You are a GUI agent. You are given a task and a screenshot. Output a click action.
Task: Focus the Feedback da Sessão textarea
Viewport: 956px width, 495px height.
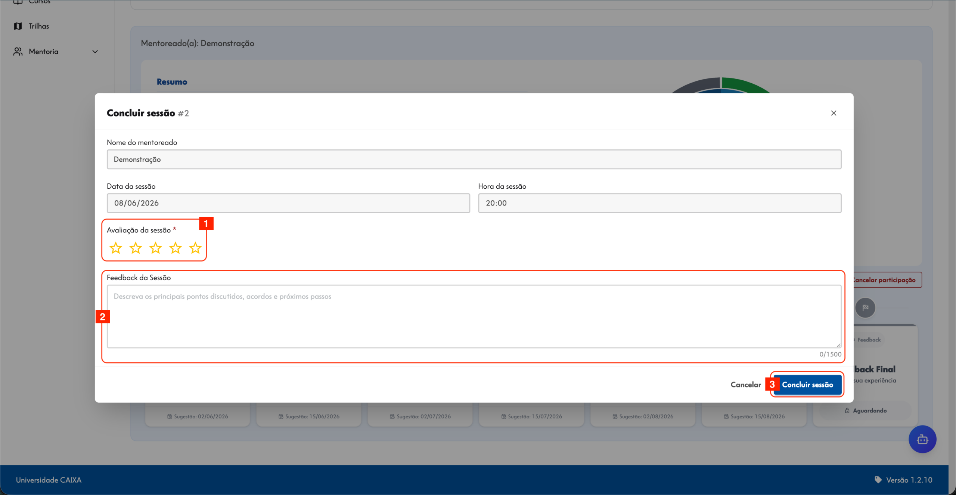(474, 316)
